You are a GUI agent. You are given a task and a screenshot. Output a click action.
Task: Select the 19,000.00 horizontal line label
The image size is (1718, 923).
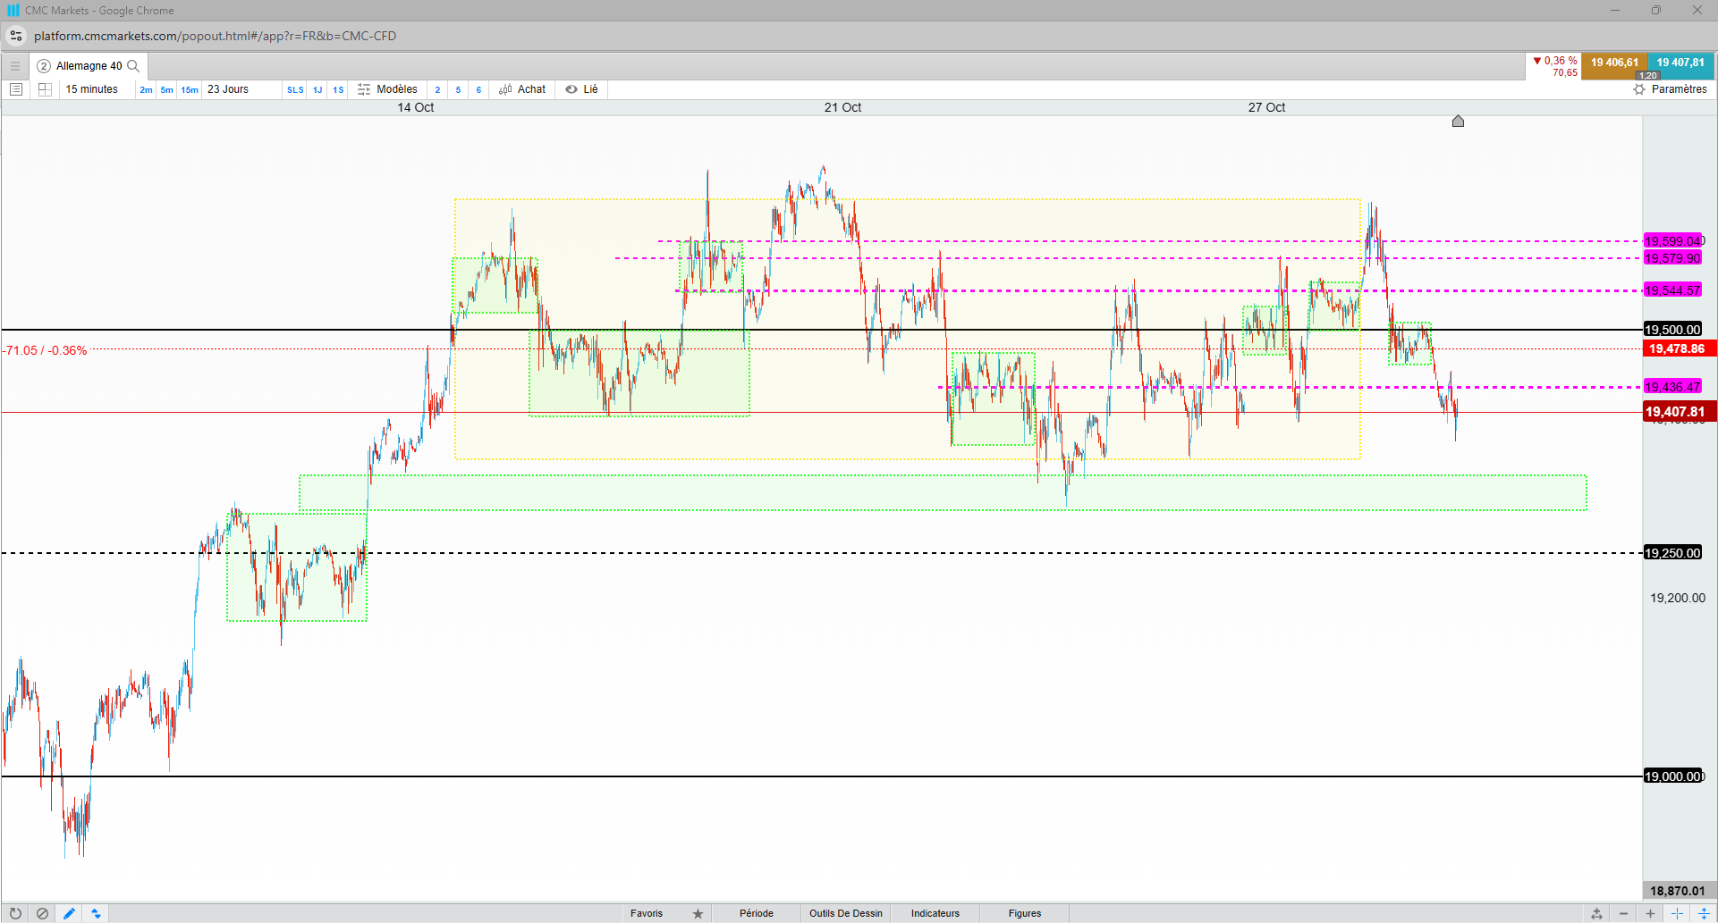1672,776
